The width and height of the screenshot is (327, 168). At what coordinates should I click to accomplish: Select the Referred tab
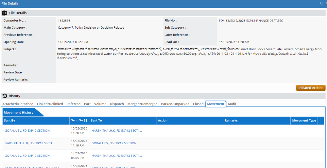coord(73,104)
